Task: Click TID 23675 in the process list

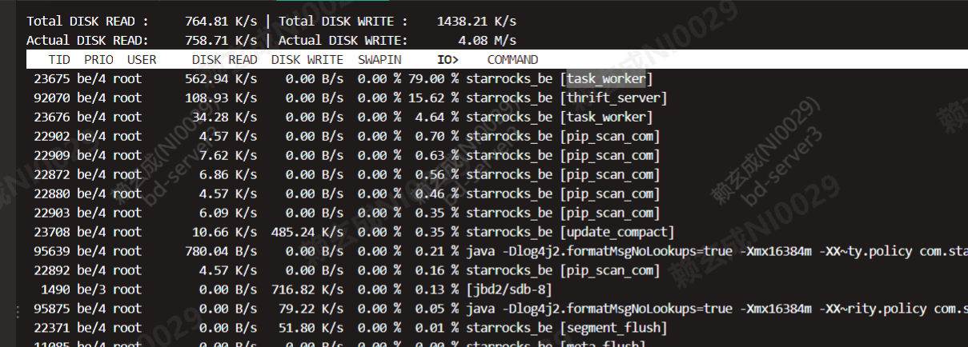Action: pos(52,78)
